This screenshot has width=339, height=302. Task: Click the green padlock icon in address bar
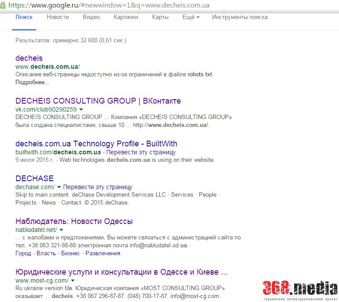(x=4, y=5)
